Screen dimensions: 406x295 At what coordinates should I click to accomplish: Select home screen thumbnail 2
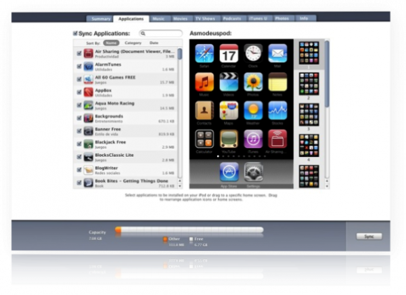click(309, 84)
